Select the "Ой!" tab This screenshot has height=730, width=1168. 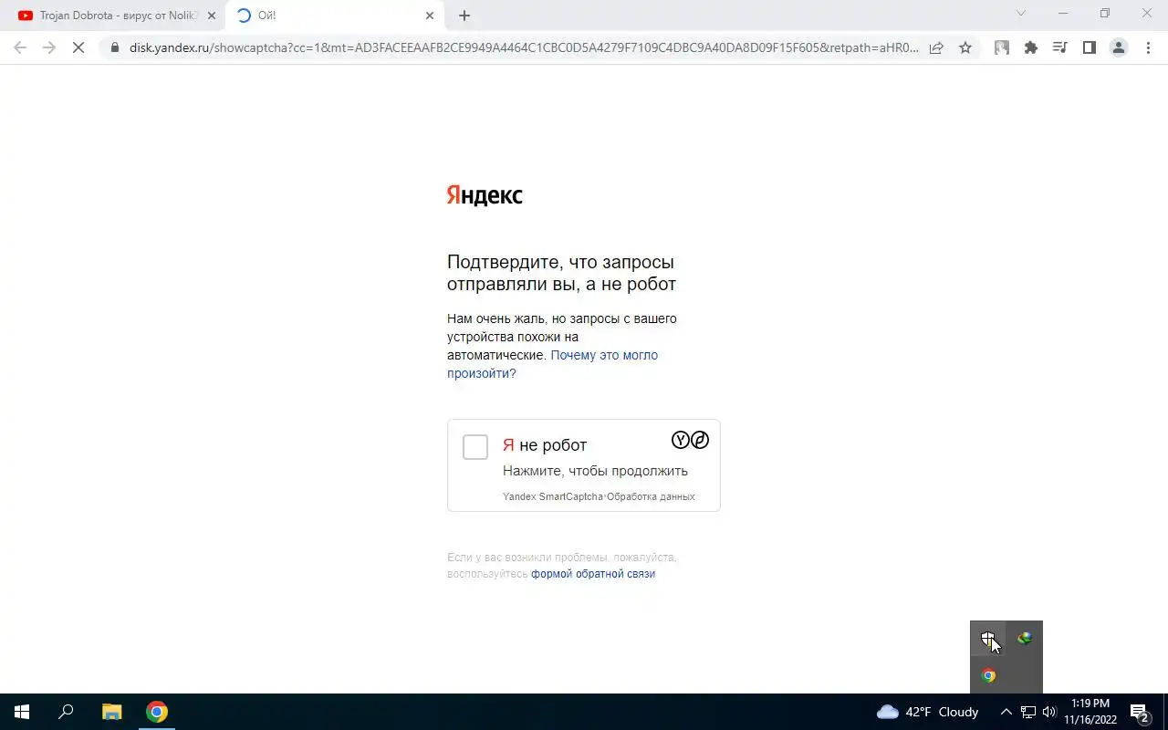pos(336,16)
